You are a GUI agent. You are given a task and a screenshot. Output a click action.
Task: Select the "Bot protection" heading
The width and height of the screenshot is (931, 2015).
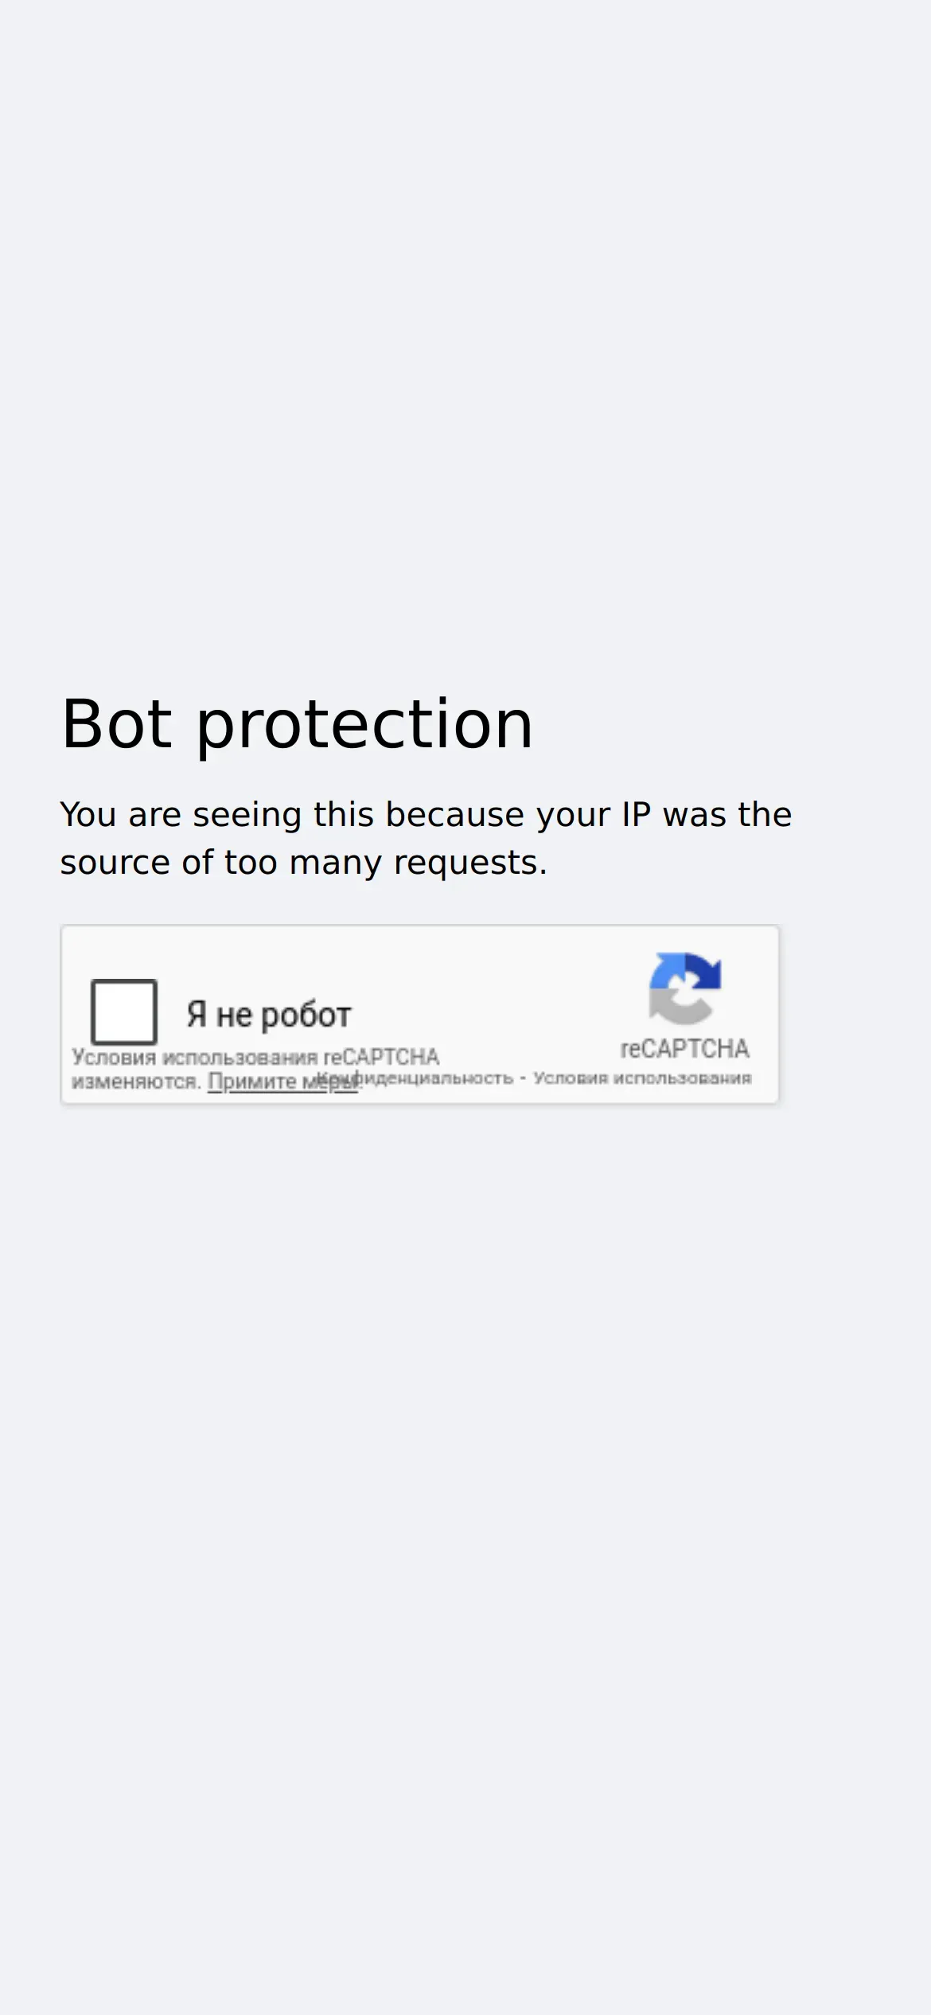tap(297, 724)
